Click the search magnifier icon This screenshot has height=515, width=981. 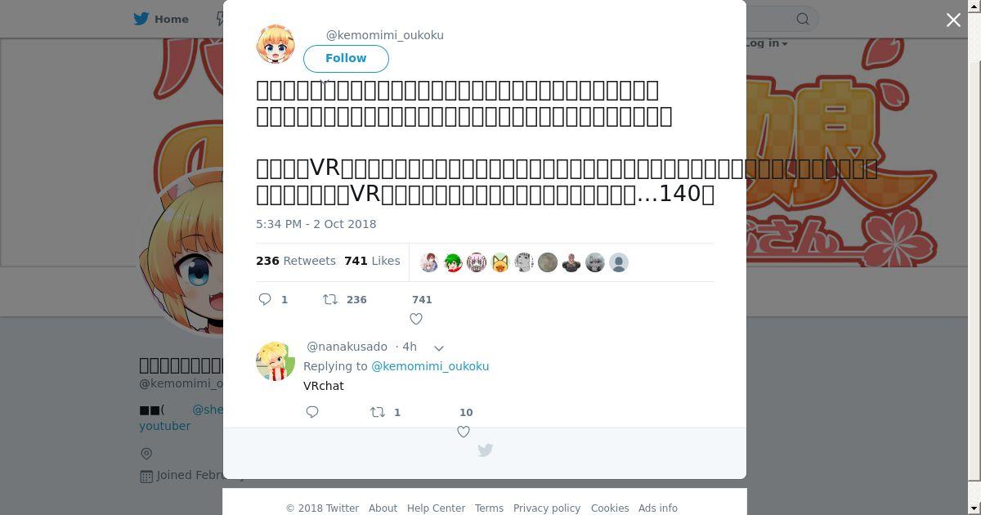coord(803,19)
